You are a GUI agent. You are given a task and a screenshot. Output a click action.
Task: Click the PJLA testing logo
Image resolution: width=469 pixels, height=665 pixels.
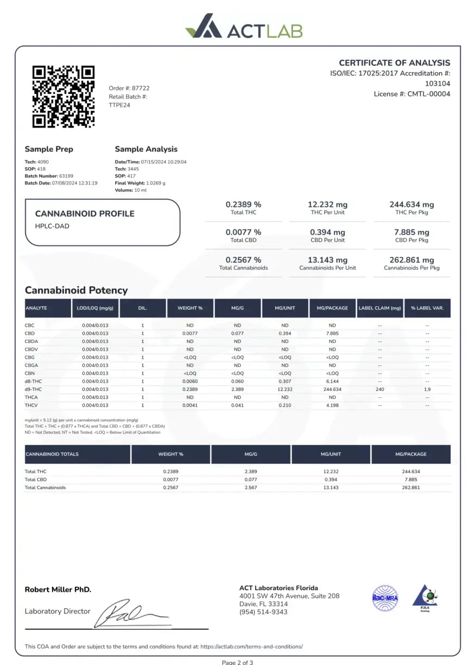click(425, 598)
